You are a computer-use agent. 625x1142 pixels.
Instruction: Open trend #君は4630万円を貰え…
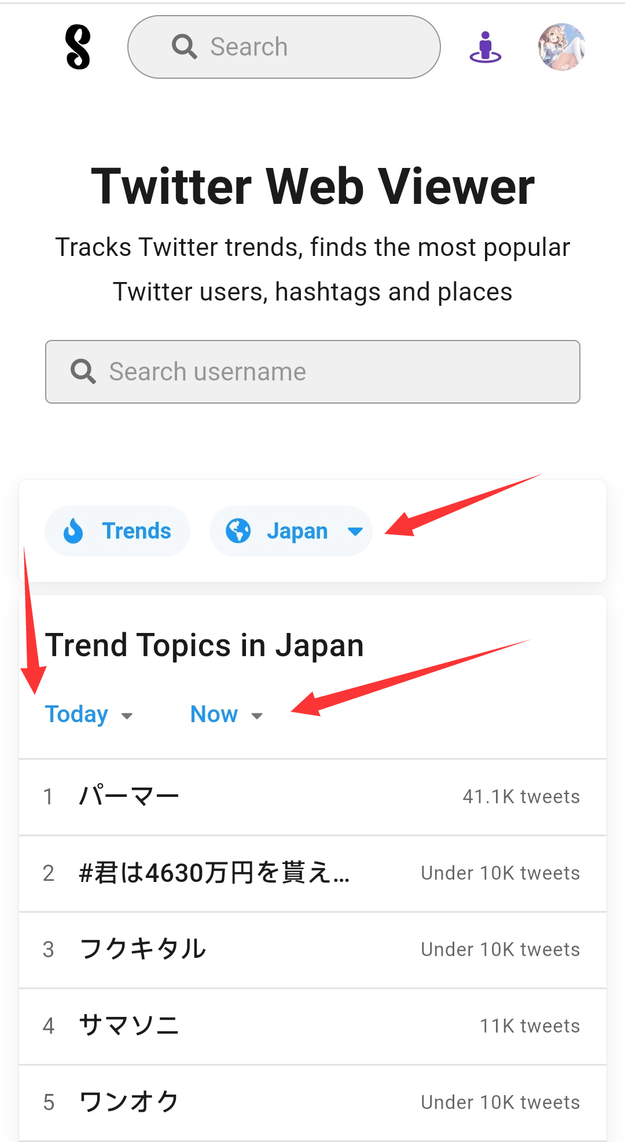pos(312,873)
